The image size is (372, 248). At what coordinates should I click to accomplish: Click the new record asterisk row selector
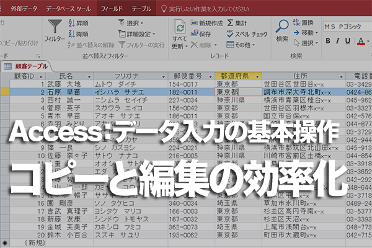tap(5, 243)
